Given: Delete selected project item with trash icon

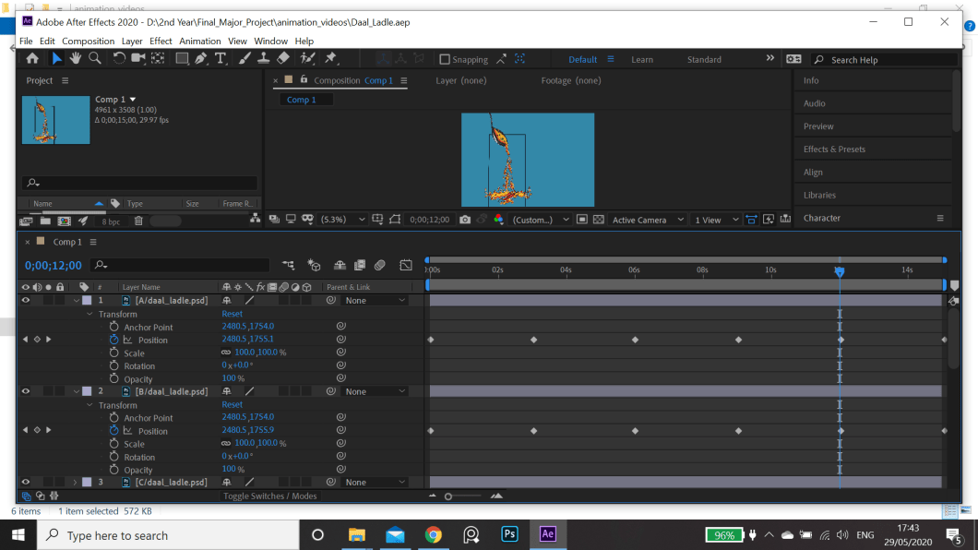Looking at the screenshot, I should coord(138,221).
